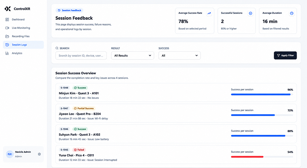
Task: Open the Successful Sessions card
Action: 236,21
